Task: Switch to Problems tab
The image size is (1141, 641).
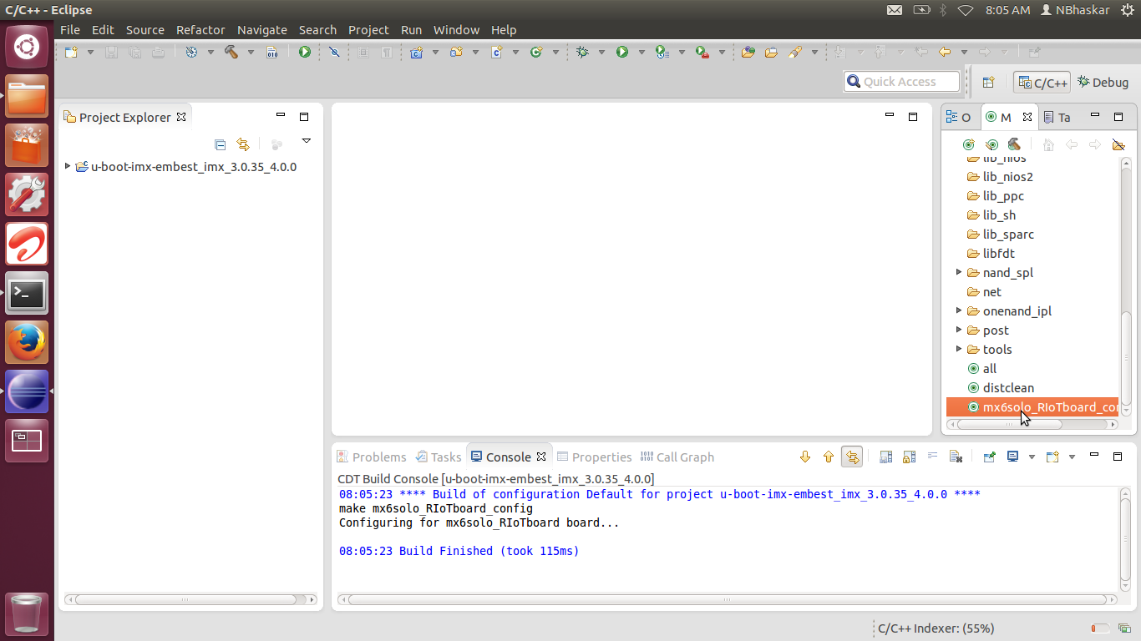Action: click(372, 457)
